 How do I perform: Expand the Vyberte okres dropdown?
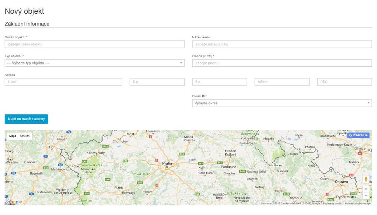[282, 103]
